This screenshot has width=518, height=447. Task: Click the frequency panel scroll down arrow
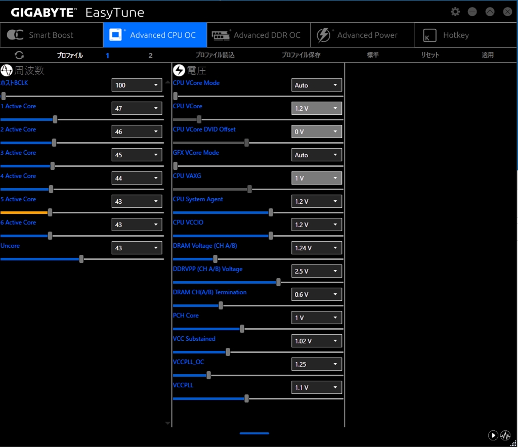click(x=167, y=423)
